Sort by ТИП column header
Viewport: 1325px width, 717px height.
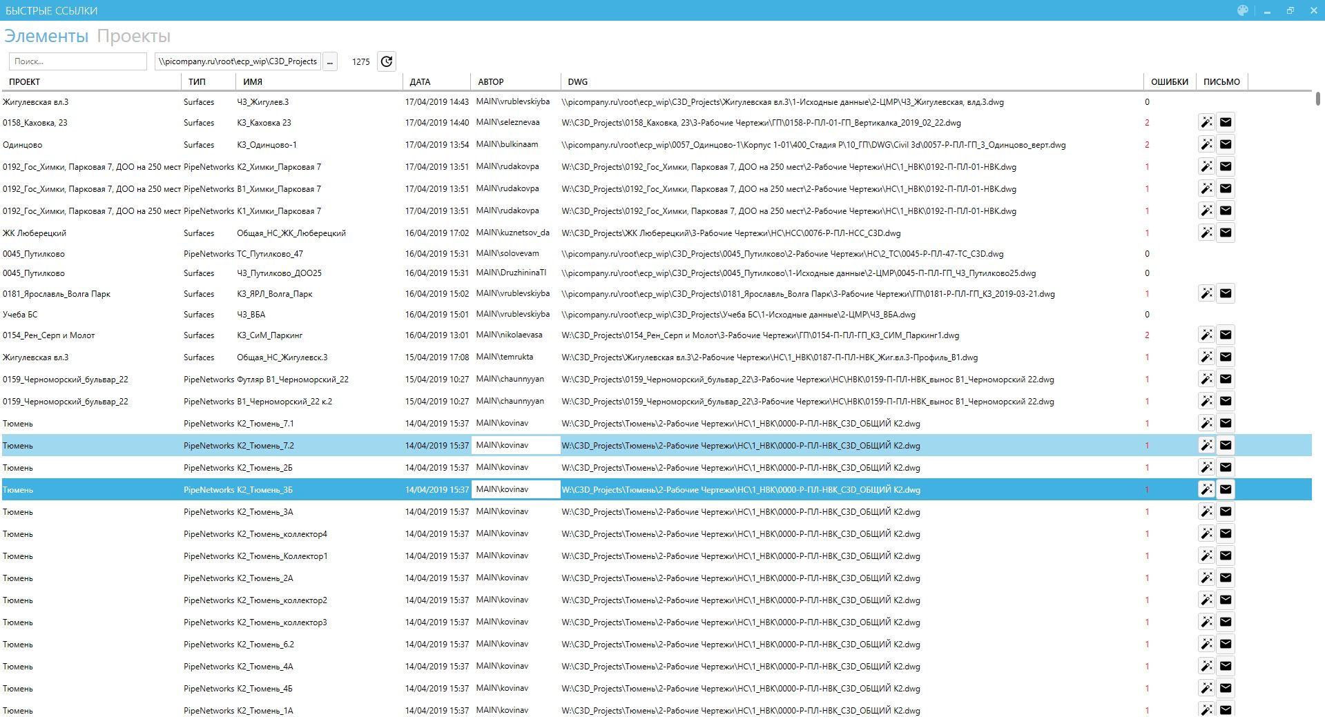pyautogui.click(x=208, y=81)
